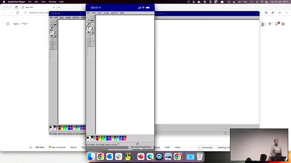Open QuickTime Player from the Dock
The height and width of the screenshot is (163, 291).
coord(159,157)
